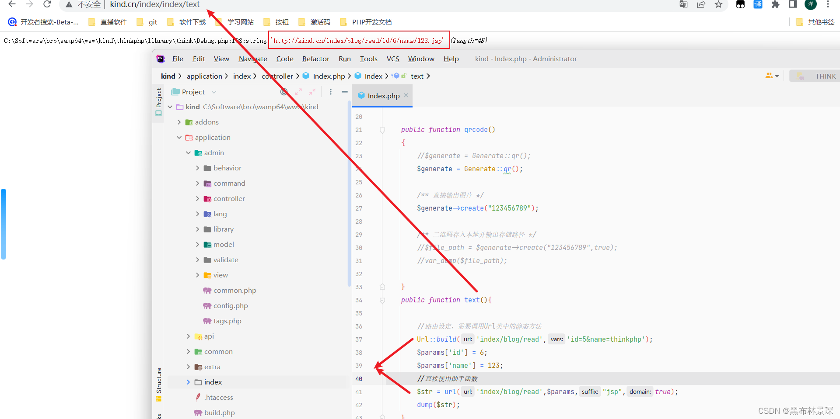Open the blue translate extension icon
The width and height of the screenshot is (840, 419).
(758, 4)
